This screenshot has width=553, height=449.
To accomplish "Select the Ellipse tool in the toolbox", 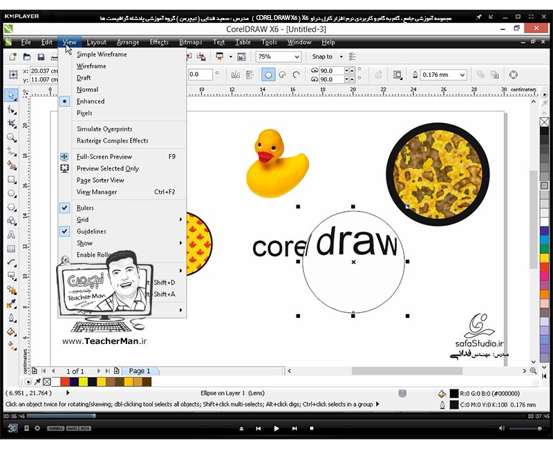I will (x=12, y=193).
